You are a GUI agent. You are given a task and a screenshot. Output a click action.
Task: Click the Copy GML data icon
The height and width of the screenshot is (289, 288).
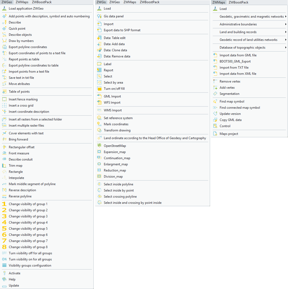point(215,120)
